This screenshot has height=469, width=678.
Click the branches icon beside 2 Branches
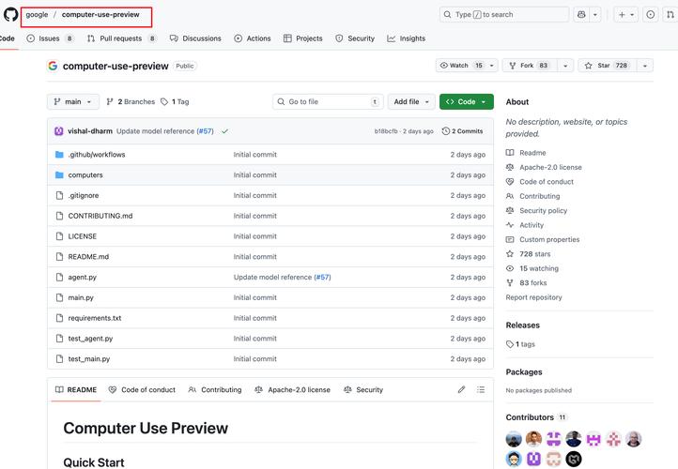(109, 102)
